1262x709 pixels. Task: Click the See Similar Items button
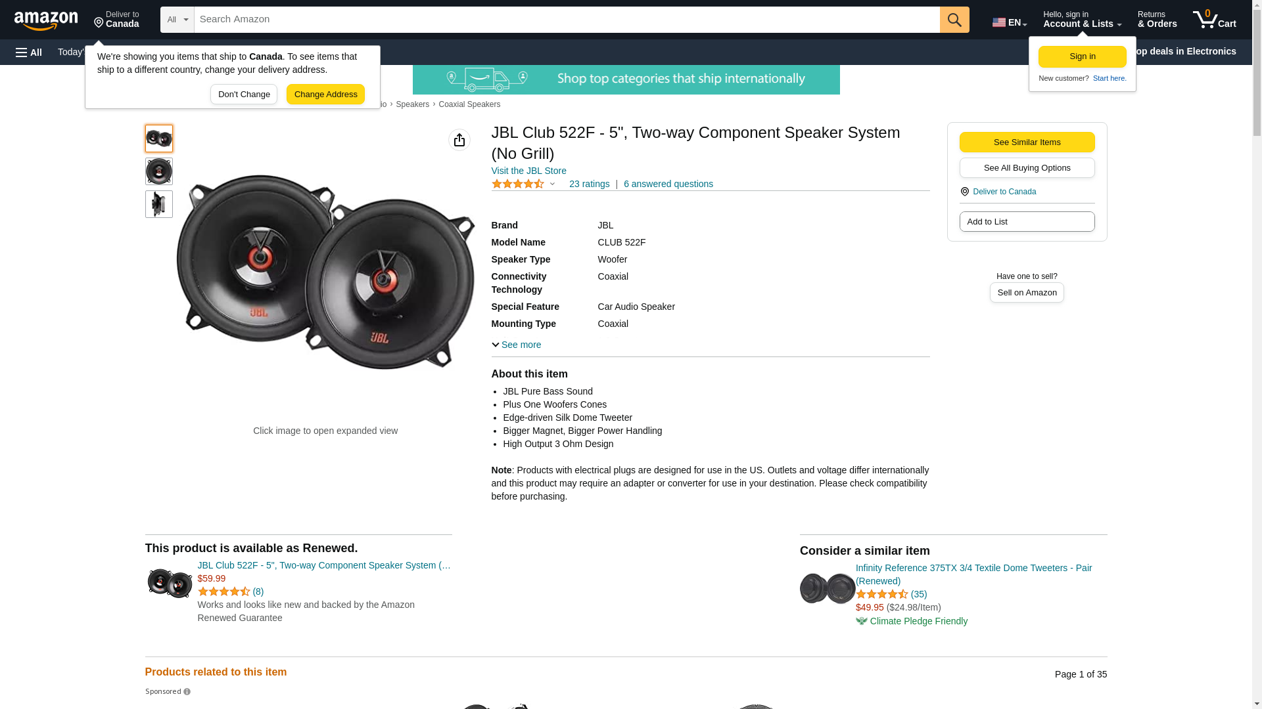pyautogui.click(x=1027, y=142)
